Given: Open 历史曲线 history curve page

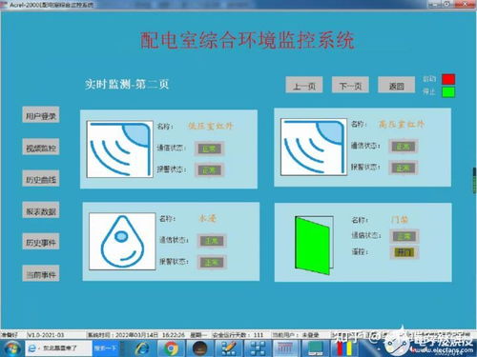Looking at the screenshot, I should click(x=41, y=179).
